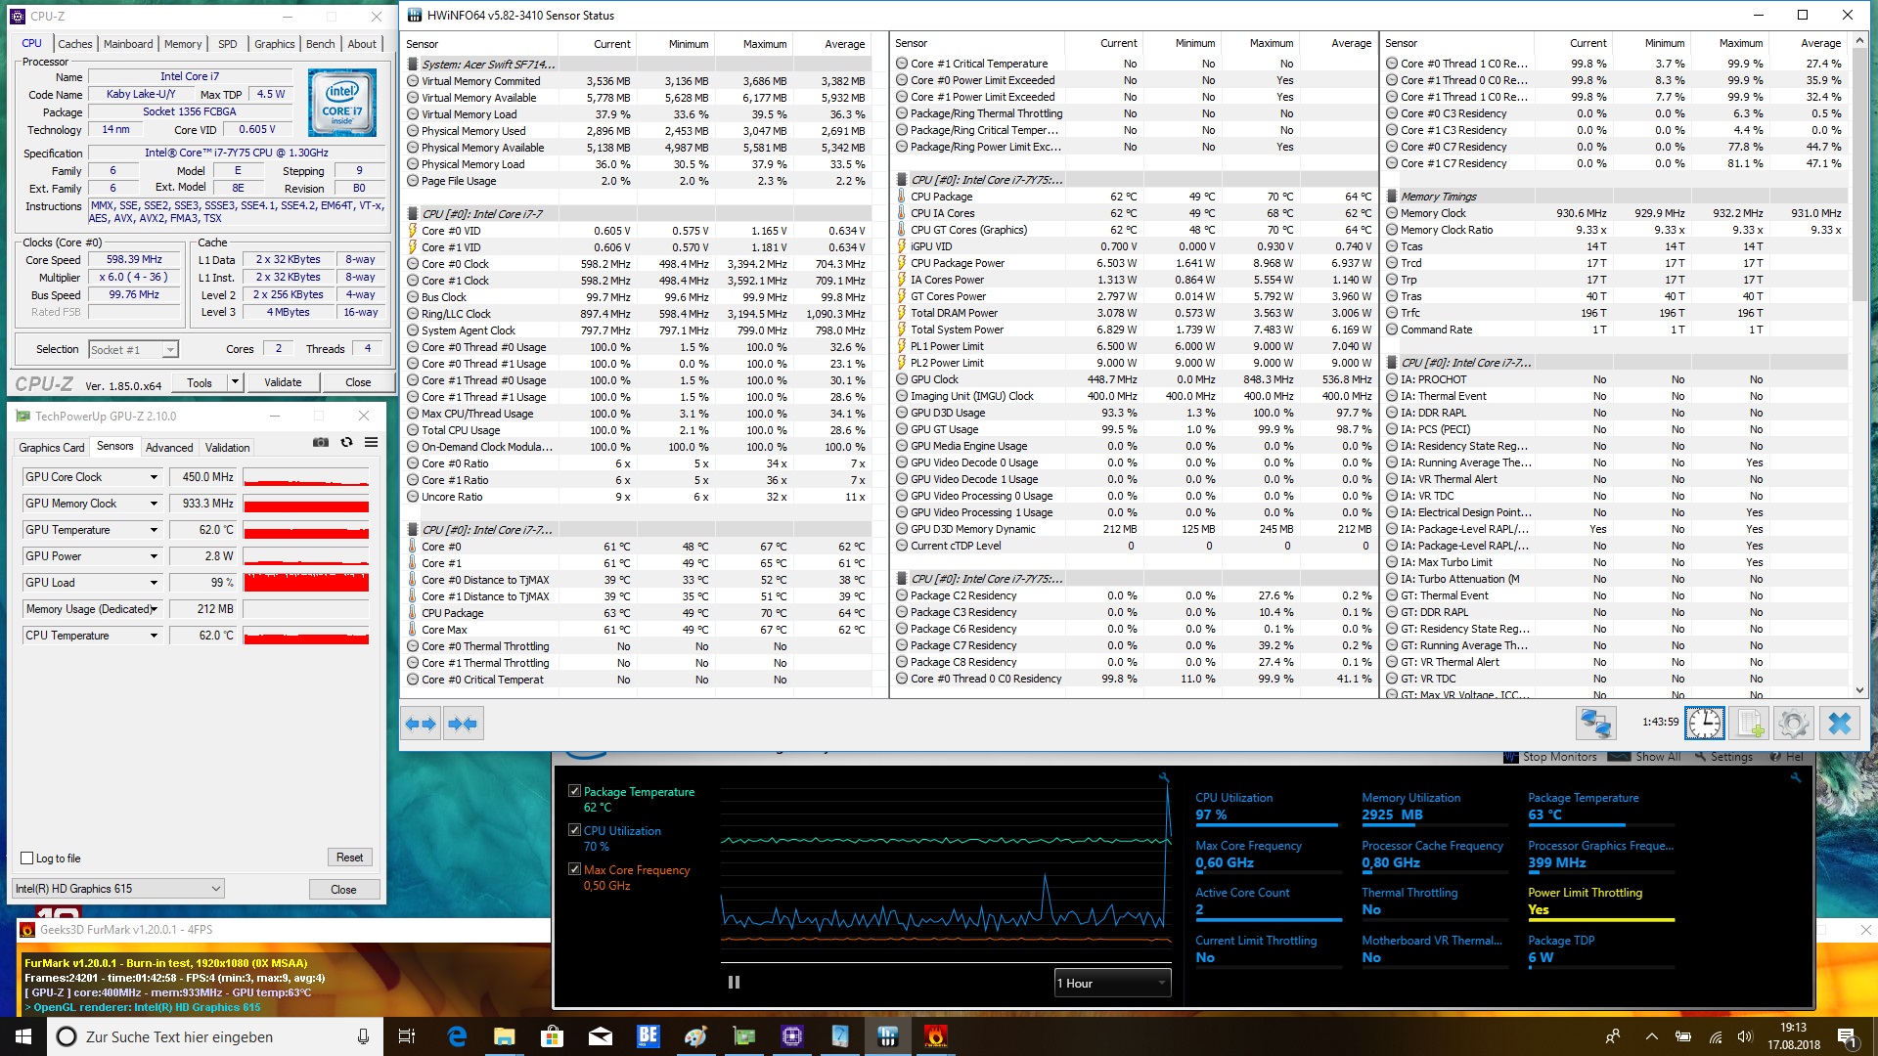Click the wrench icon above the XTU stats
The width and height of the screenshot is (1878, 1056).
pos(1795,778)
